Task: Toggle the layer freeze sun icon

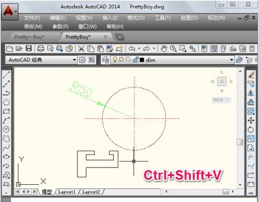Action: tap(121, 60)
